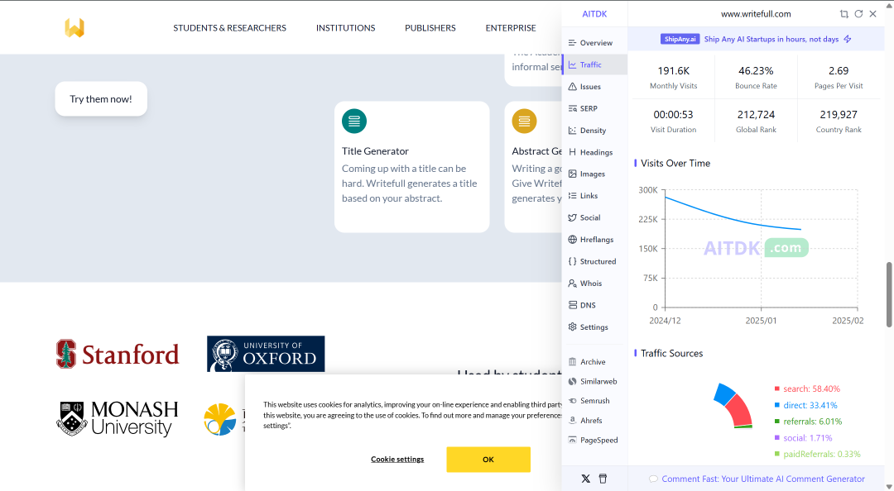Screen dimensions: 894x491
Task: Close the AITDK panel
Action: point(873,14)
